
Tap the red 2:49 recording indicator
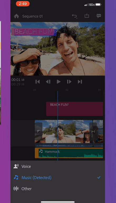23,4
